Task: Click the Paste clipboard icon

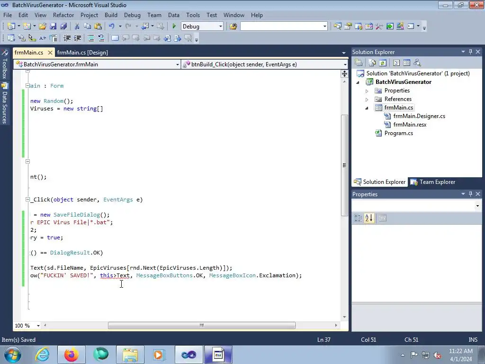Action: (98, 27)
